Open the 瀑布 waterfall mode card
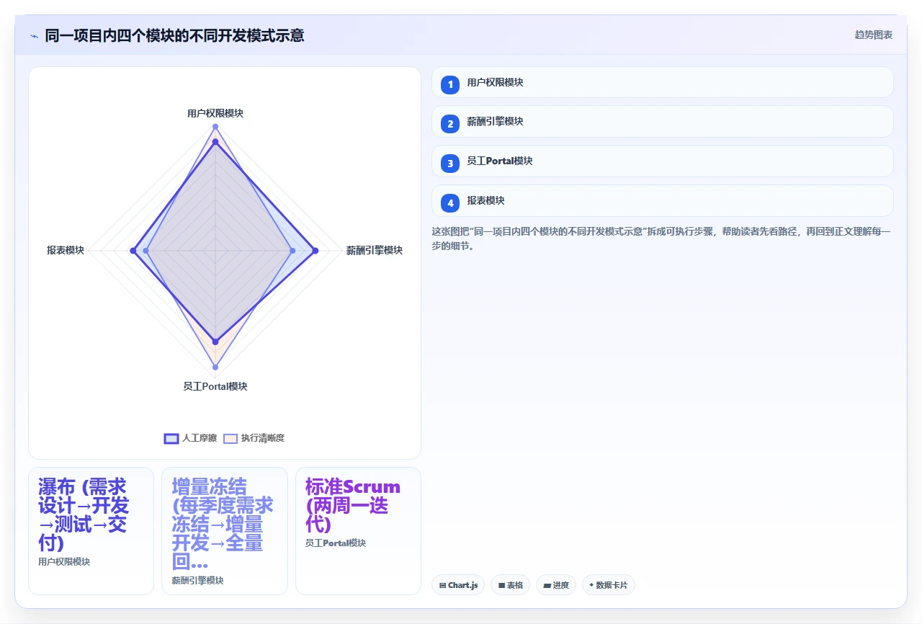 (91, 531)
